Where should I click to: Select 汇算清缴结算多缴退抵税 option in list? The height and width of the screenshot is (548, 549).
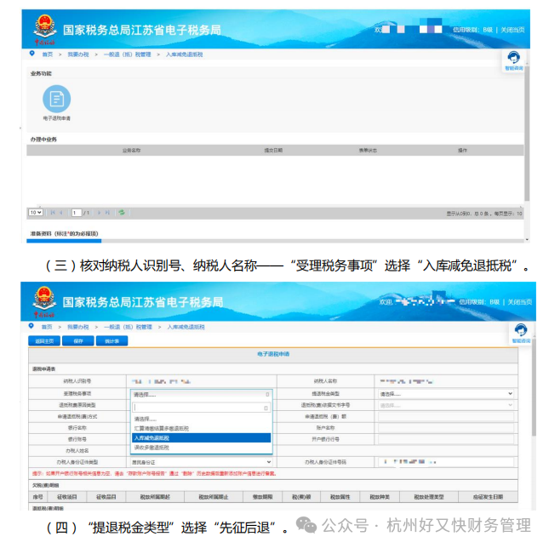(x=201, y=428)
